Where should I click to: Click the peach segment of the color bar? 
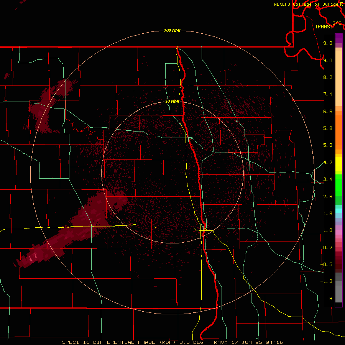tap(338, 79)
